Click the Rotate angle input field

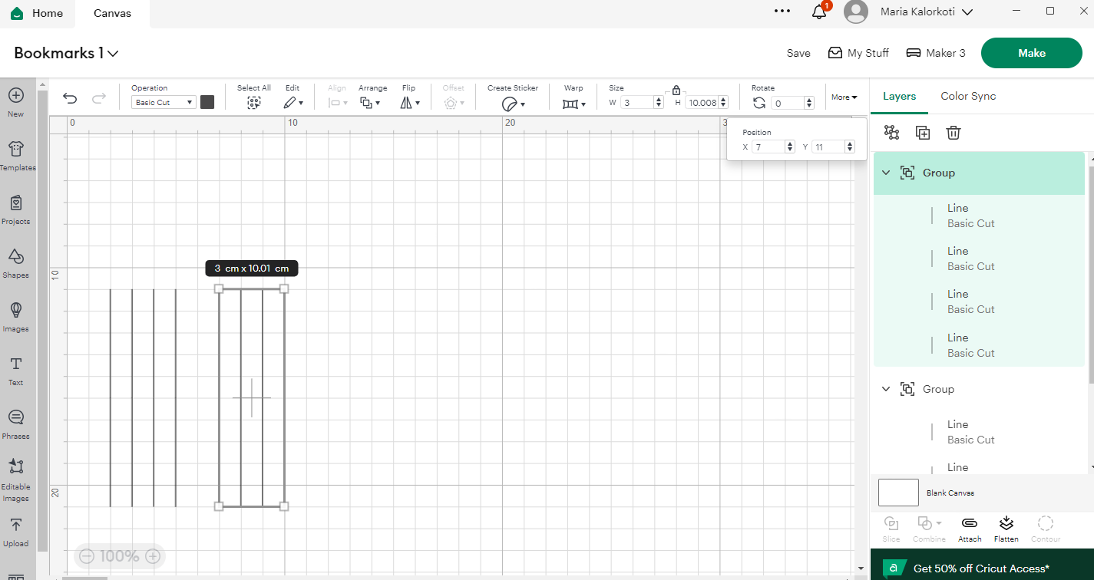click(x=787, y=103)
